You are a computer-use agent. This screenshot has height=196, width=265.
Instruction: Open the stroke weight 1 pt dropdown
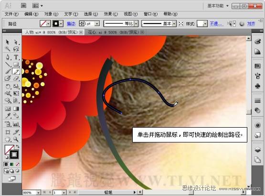[97, 24]
